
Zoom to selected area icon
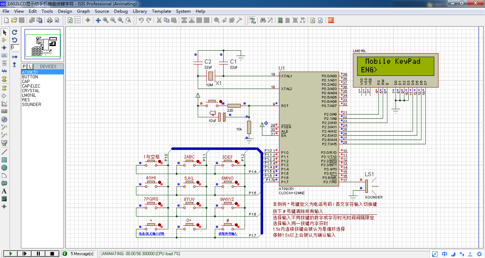128,20
